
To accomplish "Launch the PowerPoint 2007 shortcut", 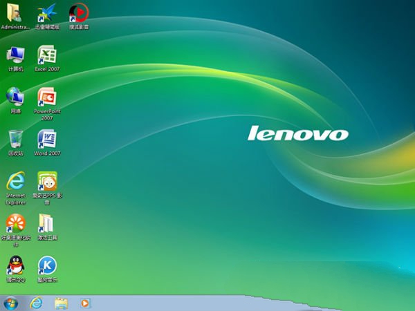I will 47,97.
